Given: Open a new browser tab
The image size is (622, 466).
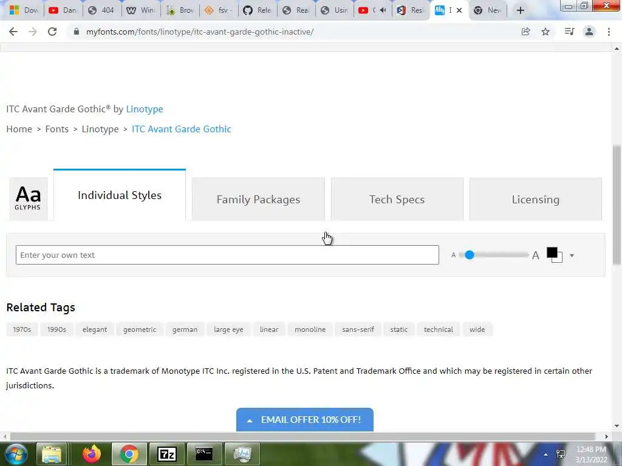Looking at the screenshot, I should tap(521, 10).
